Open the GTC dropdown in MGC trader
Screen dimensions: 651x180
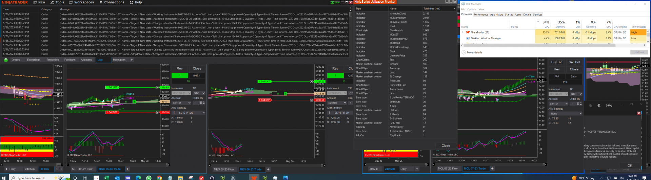[x=199, y=93]
